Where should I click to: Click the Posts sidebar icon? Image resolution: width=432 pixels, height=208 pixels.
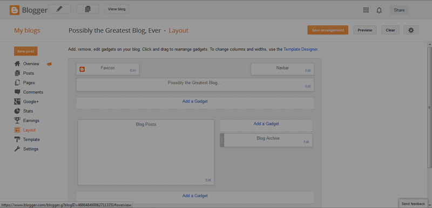click(17, 73)
